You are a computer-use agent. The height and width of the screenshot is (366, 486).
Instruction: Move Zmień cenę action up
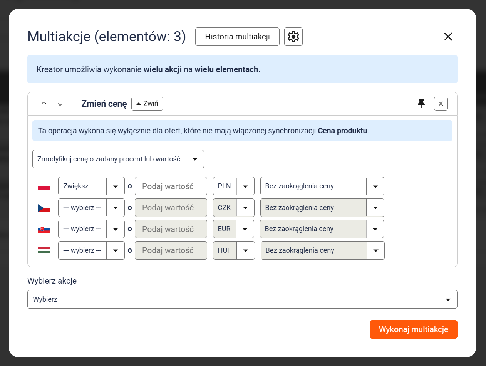click(x=44, y=104)
